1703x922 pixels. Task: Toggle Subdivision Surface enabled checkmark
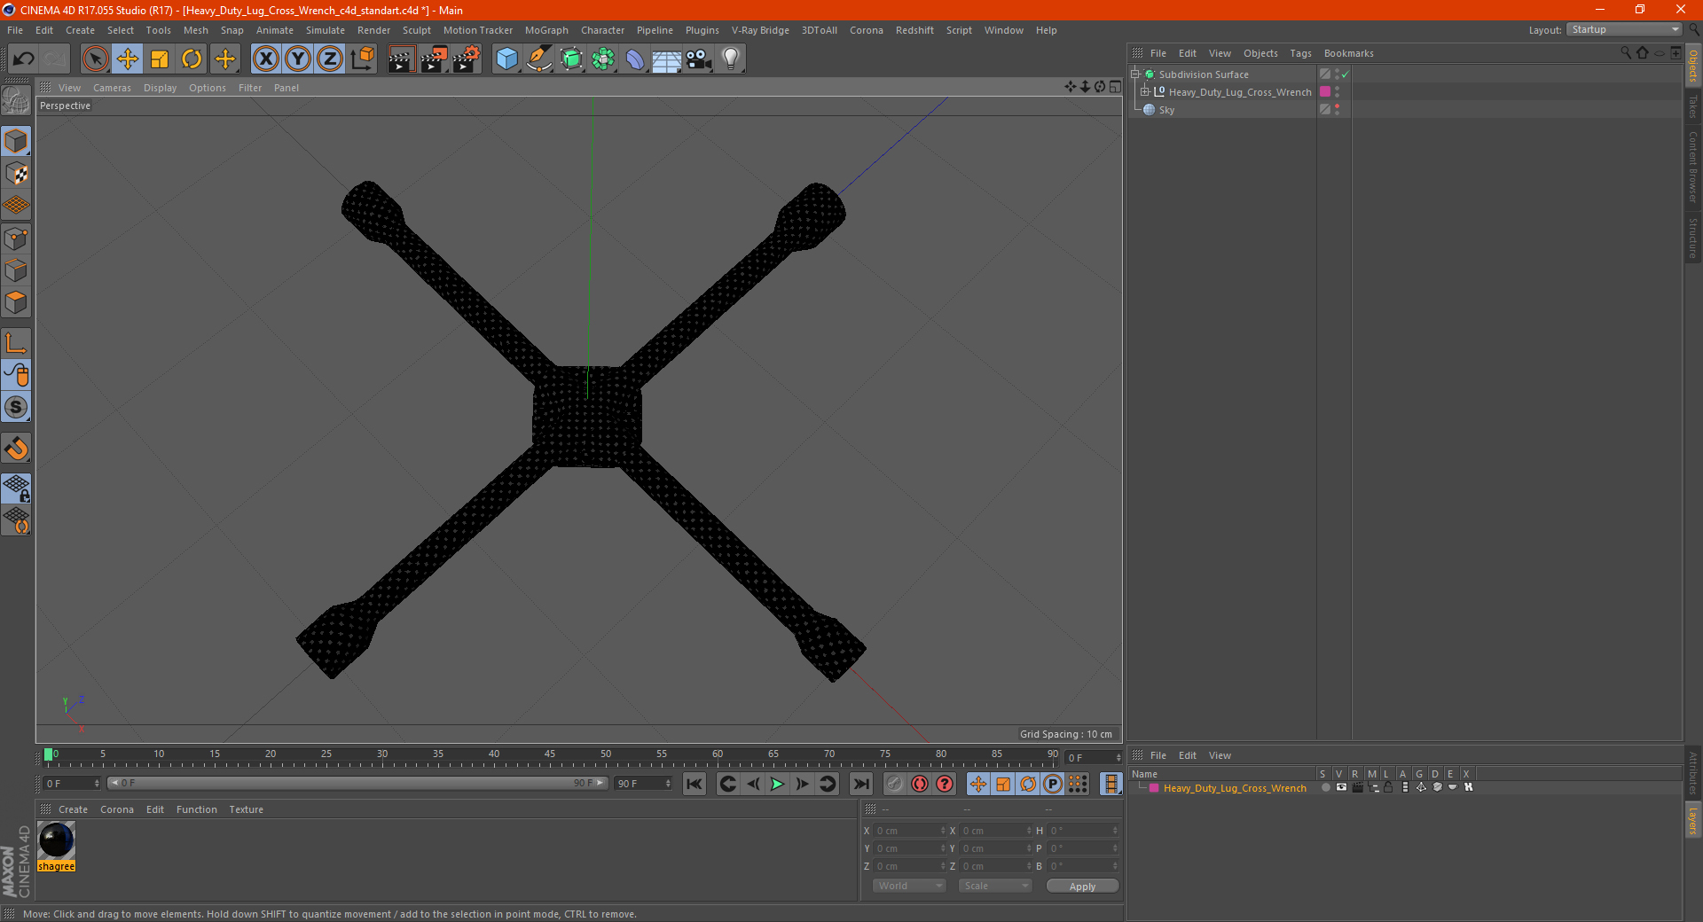pos(1346,74)
